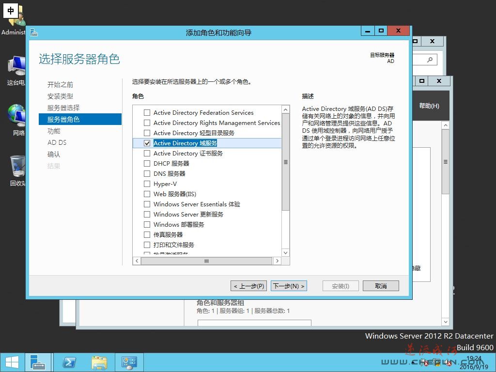Click Server Manager's vertical scrollbar thumb
Viewport: 496px width, 372px height.
(x=446, y=162)
